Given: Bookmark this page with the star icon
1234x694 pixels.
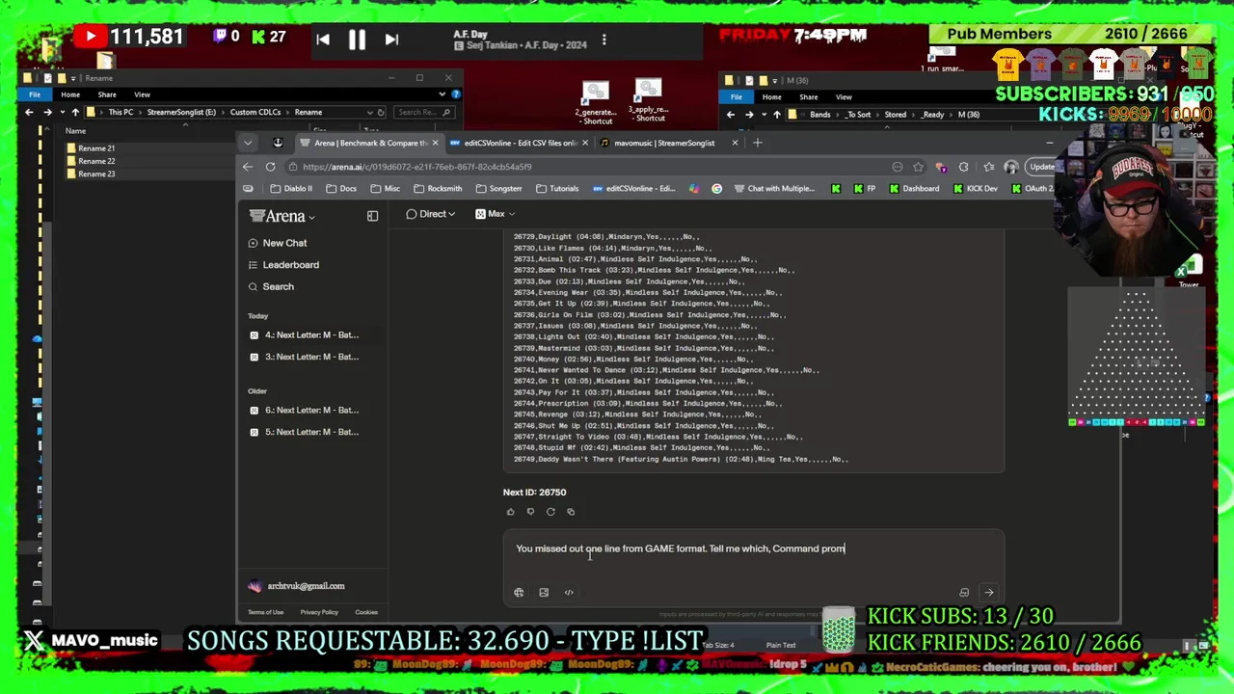Looking at the screenshot, I should point(919,167).
